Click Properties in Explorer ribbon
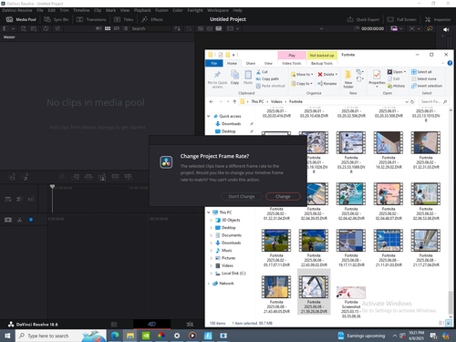The image size is (456, 342). coord(377,78)
